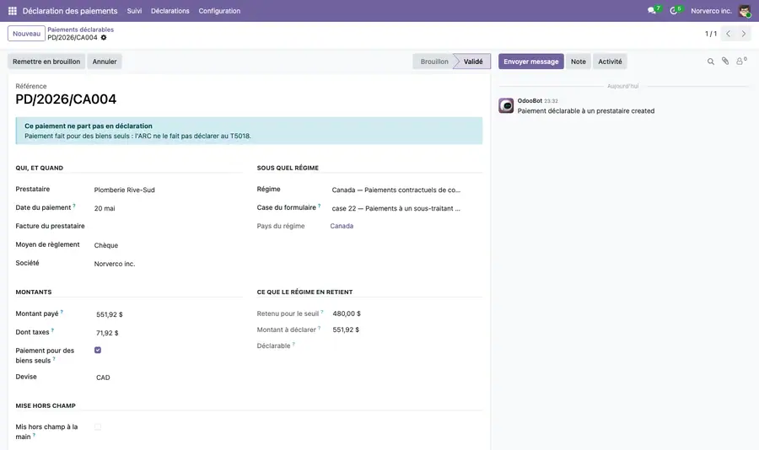The height and width of the screenshot is (450, 759).
Task: Click the pager counter 1 / 1
Action: [x=711, y=34]
